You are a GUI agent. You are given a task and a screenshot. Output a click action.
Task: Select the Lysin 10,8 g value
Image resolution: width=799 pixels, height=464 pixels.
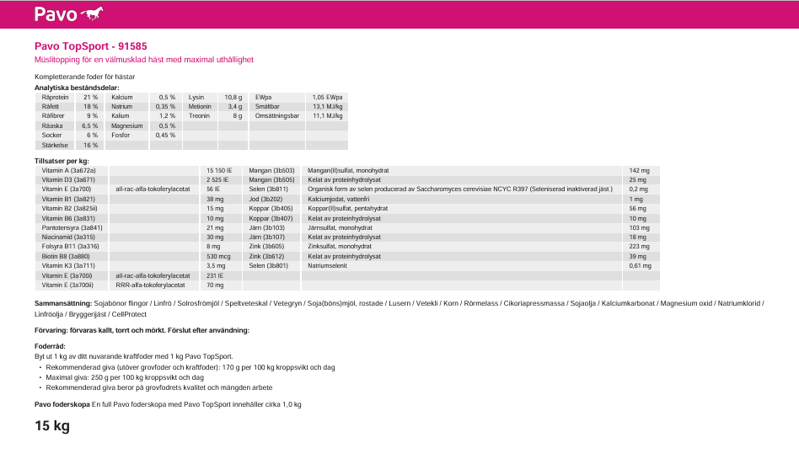click(233, 98)
